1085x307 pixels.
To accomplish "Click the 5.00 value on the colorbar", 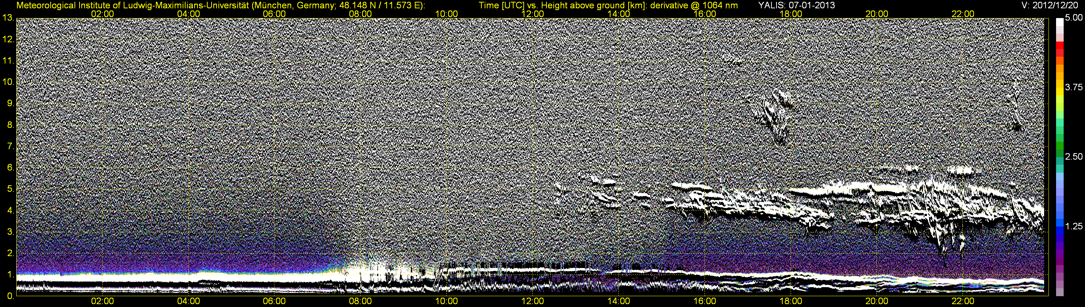I will click(1074, 18).
